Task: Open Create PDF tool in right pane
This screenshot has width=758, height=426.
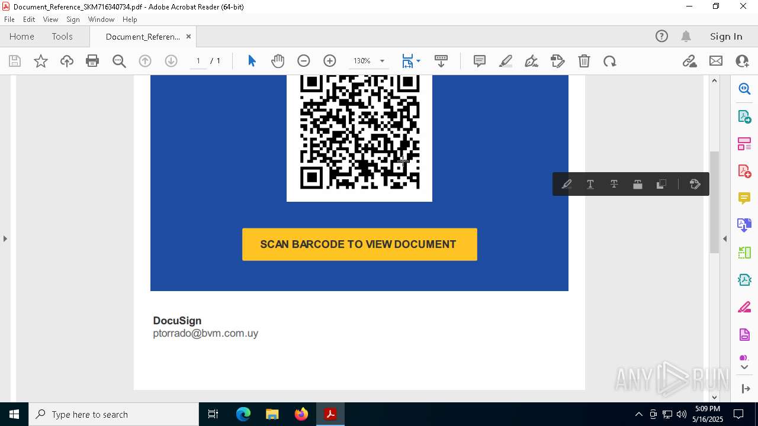Action: pos(744,170)
